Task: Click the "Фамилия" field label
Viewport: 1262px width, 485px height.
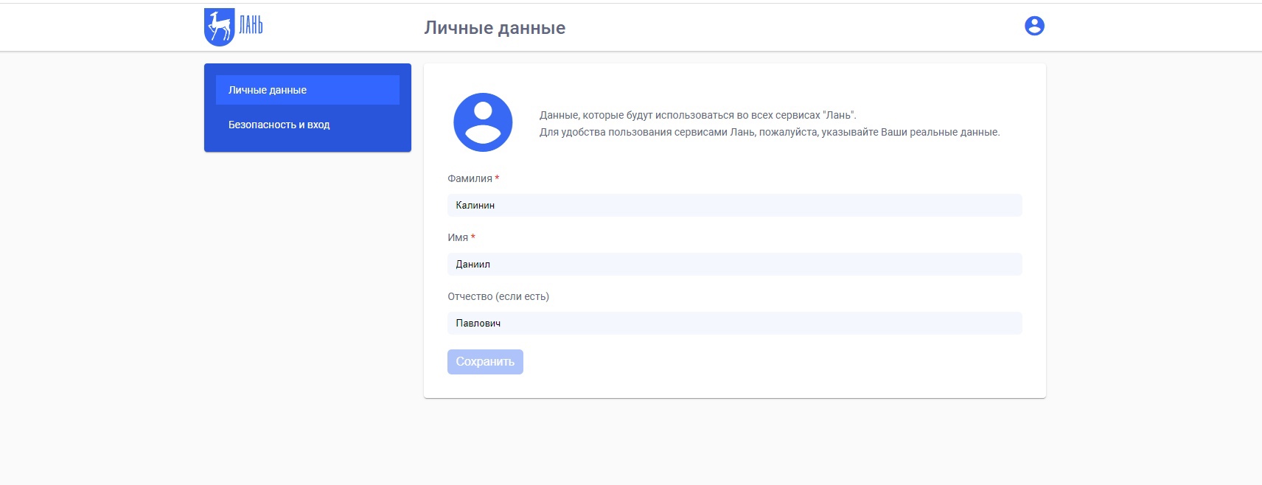Action: click(470, 178)
